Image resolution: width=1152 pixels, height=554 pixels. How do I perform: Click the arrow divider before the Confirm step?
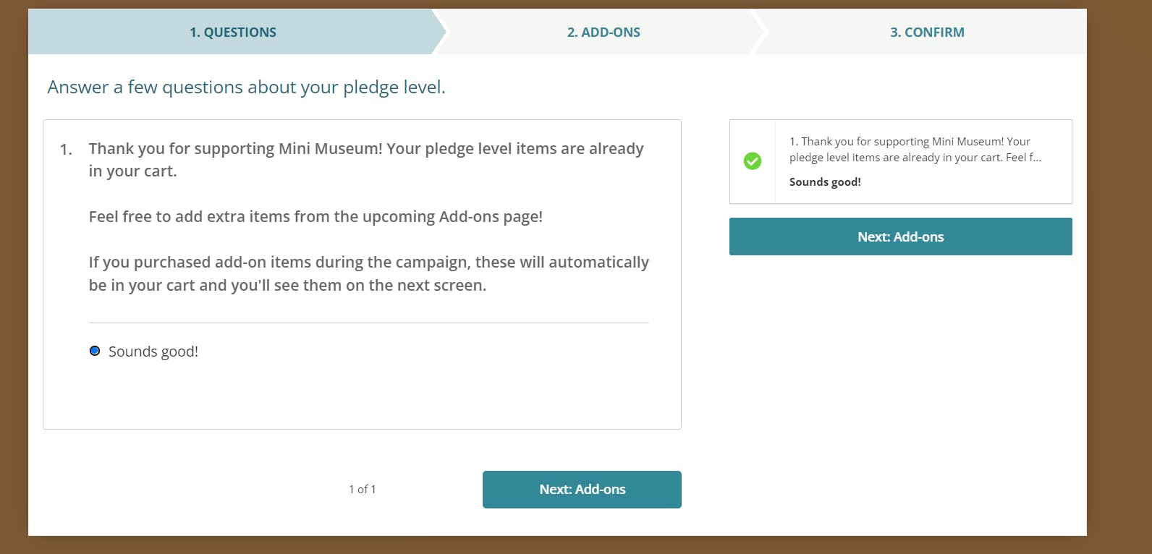(761, 32)
